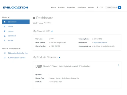Select Dashboard in the sidebar
127x95 pixels.
[16, 22]
